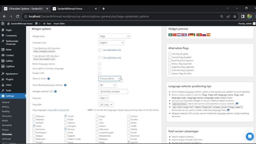Open Pages in the admin sidebar
The width and height of the screenshot is (256, 144).
point(9,30)
